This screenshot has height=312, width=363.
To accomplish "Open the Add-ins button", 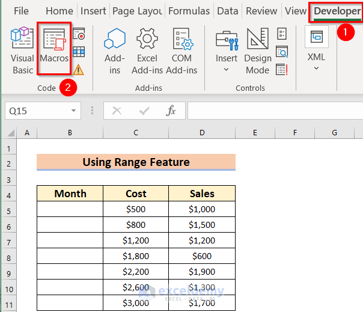I will 115,51.
